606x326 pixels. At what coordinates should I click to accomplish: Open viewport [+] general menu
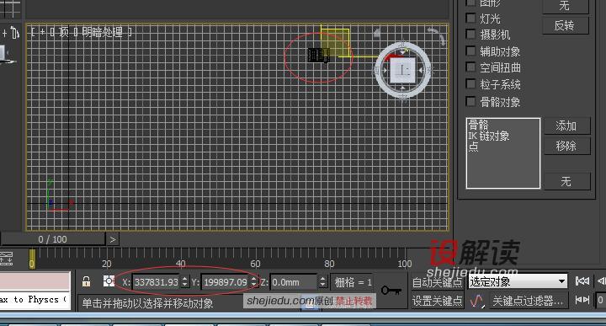click(43, 32)
